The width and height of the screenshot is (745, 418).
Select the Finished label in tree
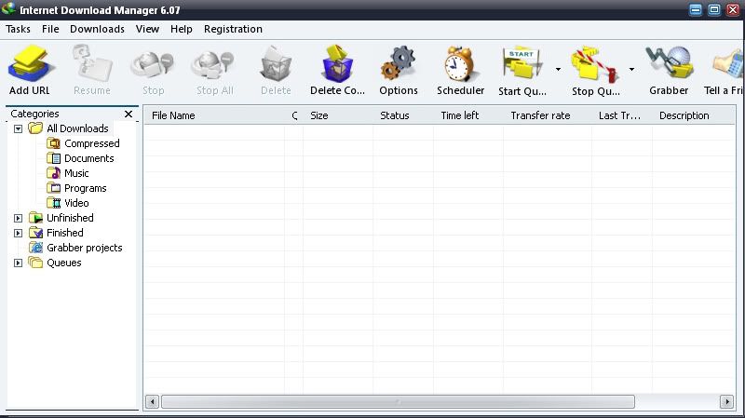[x=64, y=233]
